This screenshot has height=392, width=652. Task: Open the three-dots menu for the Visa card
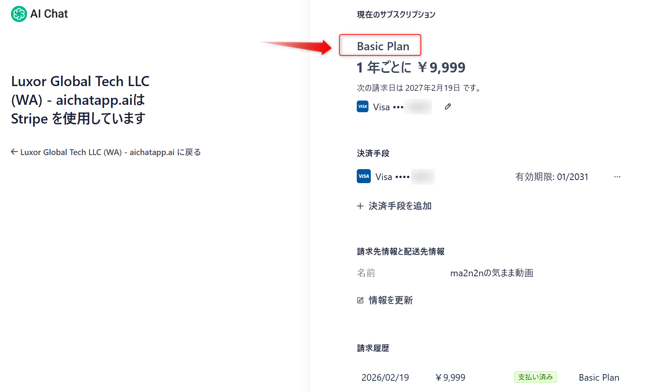click(x=617, y=177)
